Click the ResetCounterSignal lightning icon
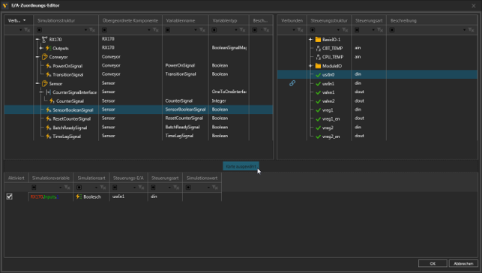Viewport: 482px width, 273px height. [x=48, y=118]
